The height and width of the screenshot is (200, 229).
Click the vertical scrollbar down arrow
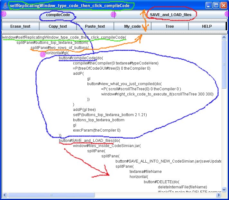pyautogui.click(x=224, y=189)
